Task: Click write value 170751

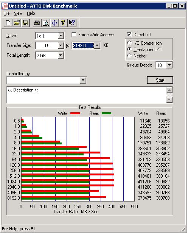Action: point(144,143)
